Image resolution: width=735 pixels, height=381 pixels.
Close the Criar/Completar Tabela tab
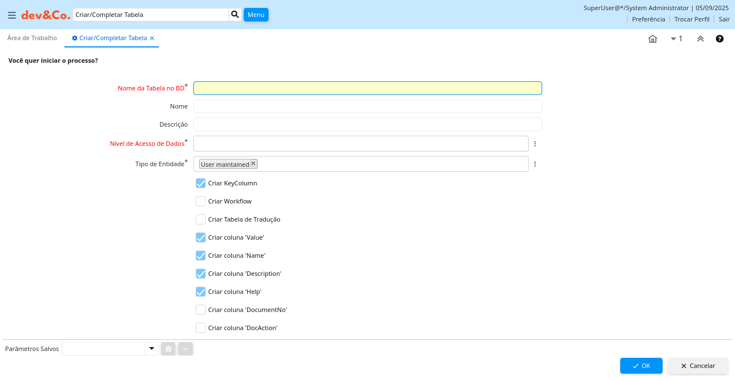tap(152, 38)
